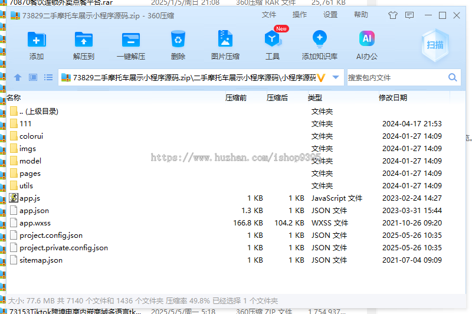Open the 工具 (Tools) icon with New badge

tap(273, 38)
